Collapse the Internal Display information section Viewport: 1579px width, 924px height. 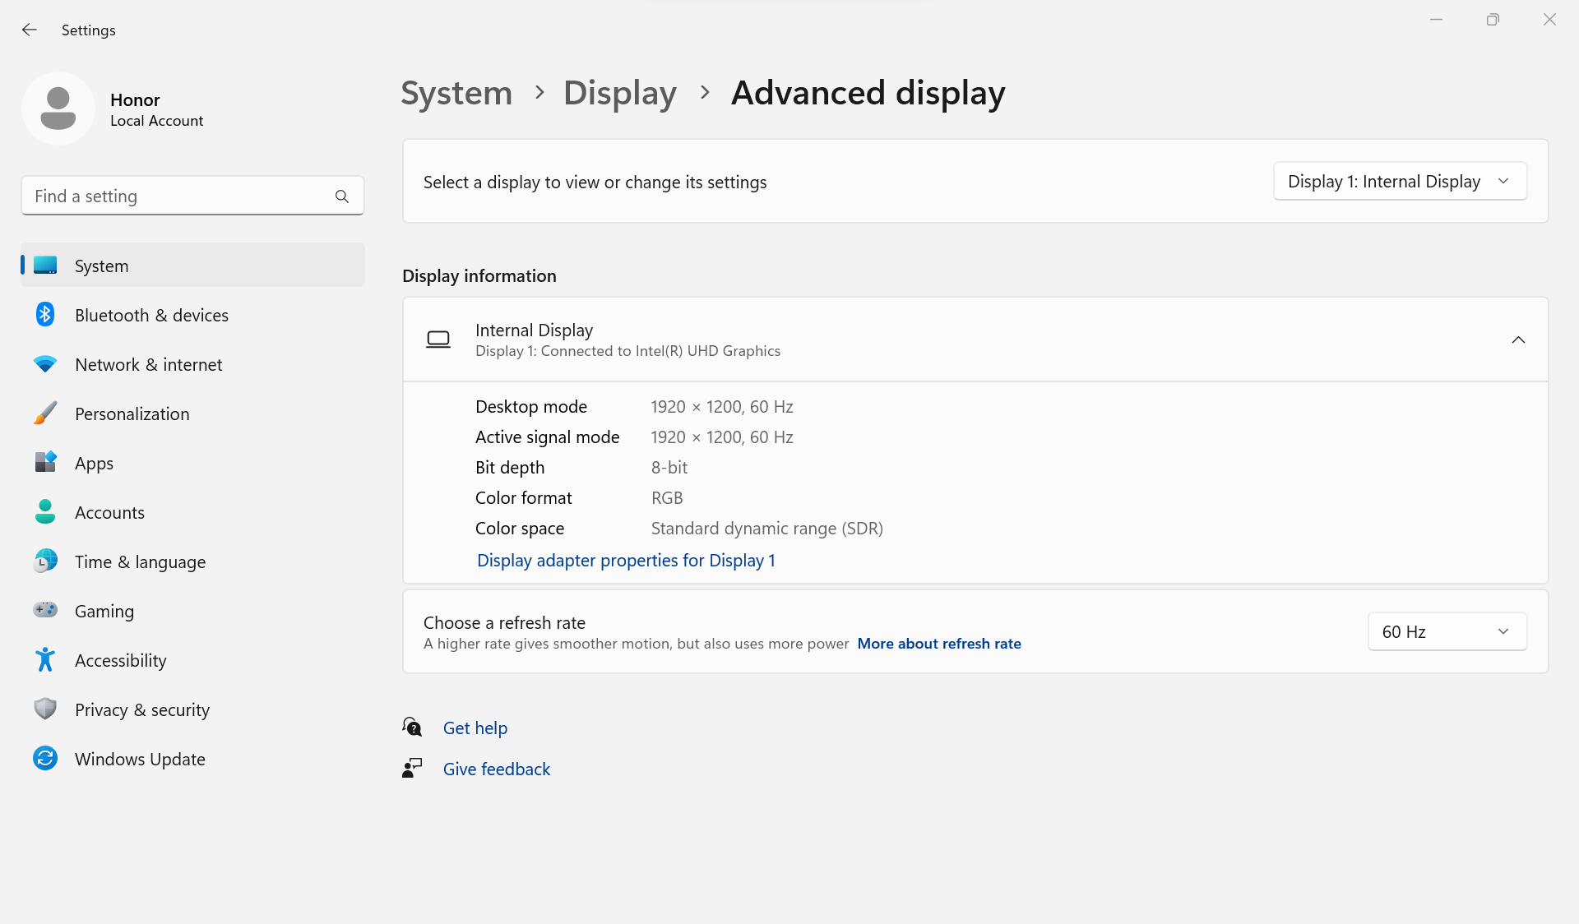pos(1518,340)
